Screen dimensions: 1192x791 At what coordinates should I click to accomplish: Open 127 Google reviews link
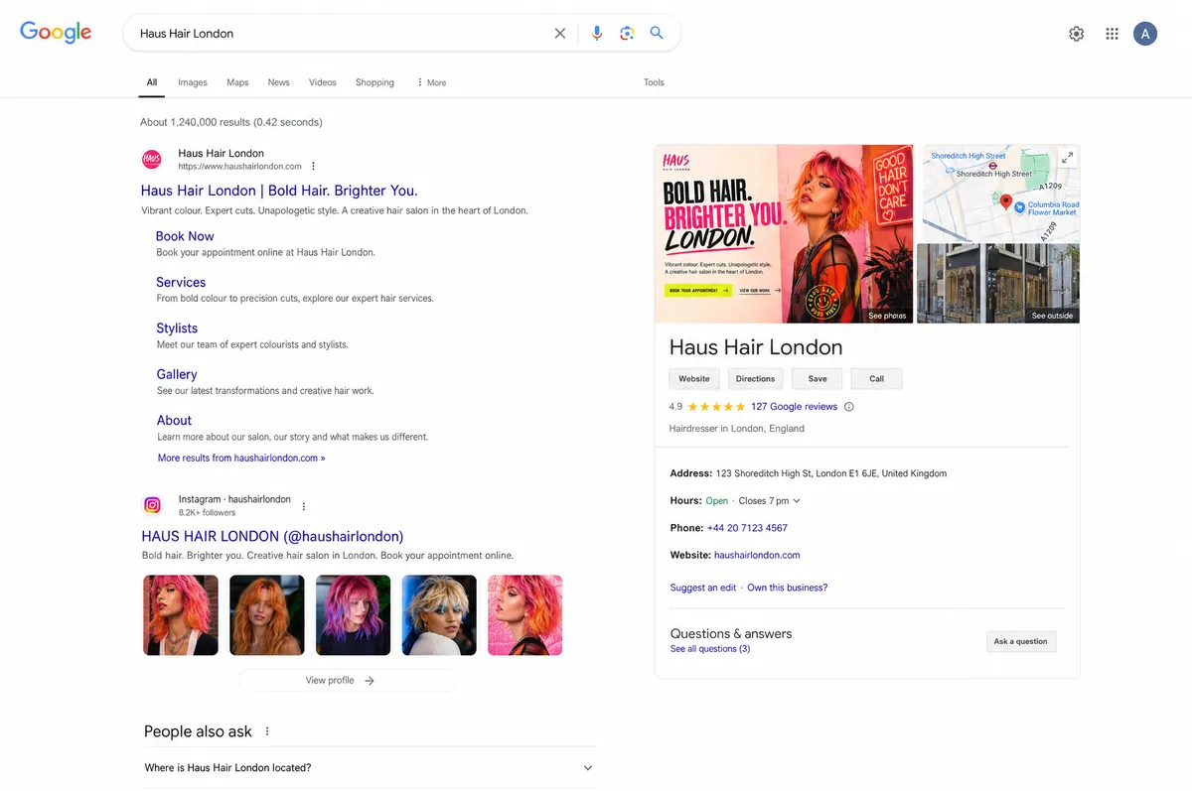[x=794, y=407]
